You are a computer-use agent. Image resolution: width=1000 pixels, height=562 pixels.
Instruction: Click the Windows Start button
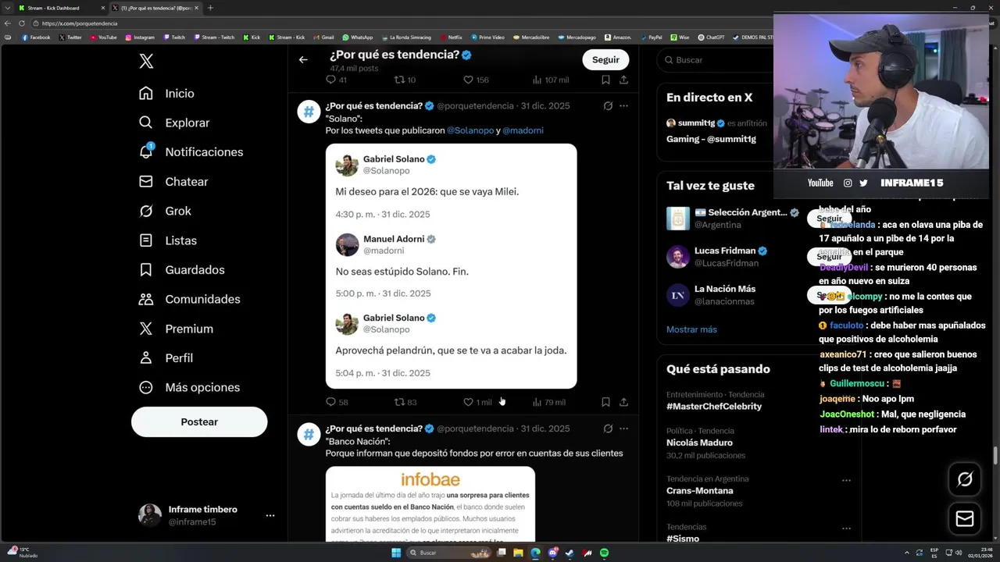(x=396, y=553)
